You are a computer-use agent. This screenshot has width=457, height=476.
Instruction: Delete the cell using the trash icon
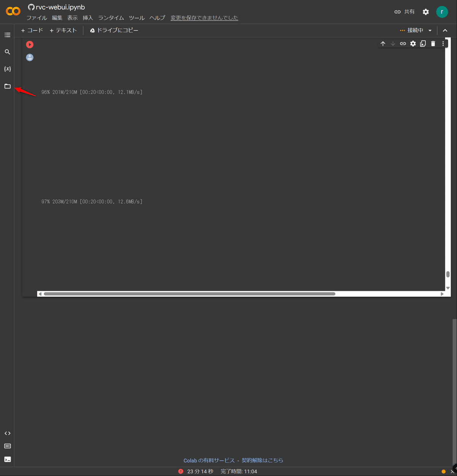click(x=433, y=43)
